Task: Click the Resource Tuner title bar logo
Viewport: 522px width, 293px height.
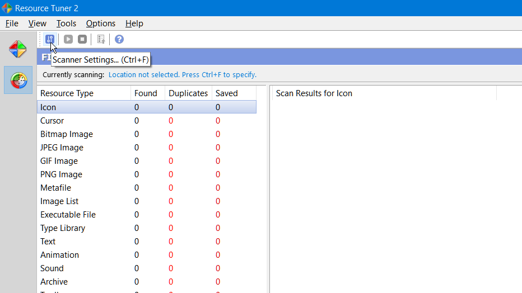Action: tap(7, 8)
